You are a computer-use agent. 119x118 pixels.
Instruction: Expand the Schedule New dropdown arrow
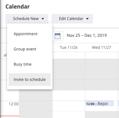43,19
